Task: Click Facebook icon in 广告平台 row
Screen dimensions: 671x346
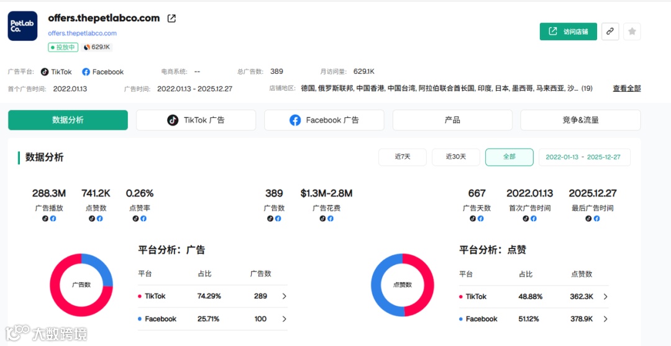Action: (x=86, y=72)
